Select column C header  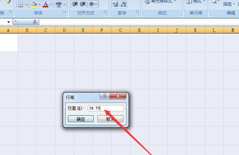point(46,30)
